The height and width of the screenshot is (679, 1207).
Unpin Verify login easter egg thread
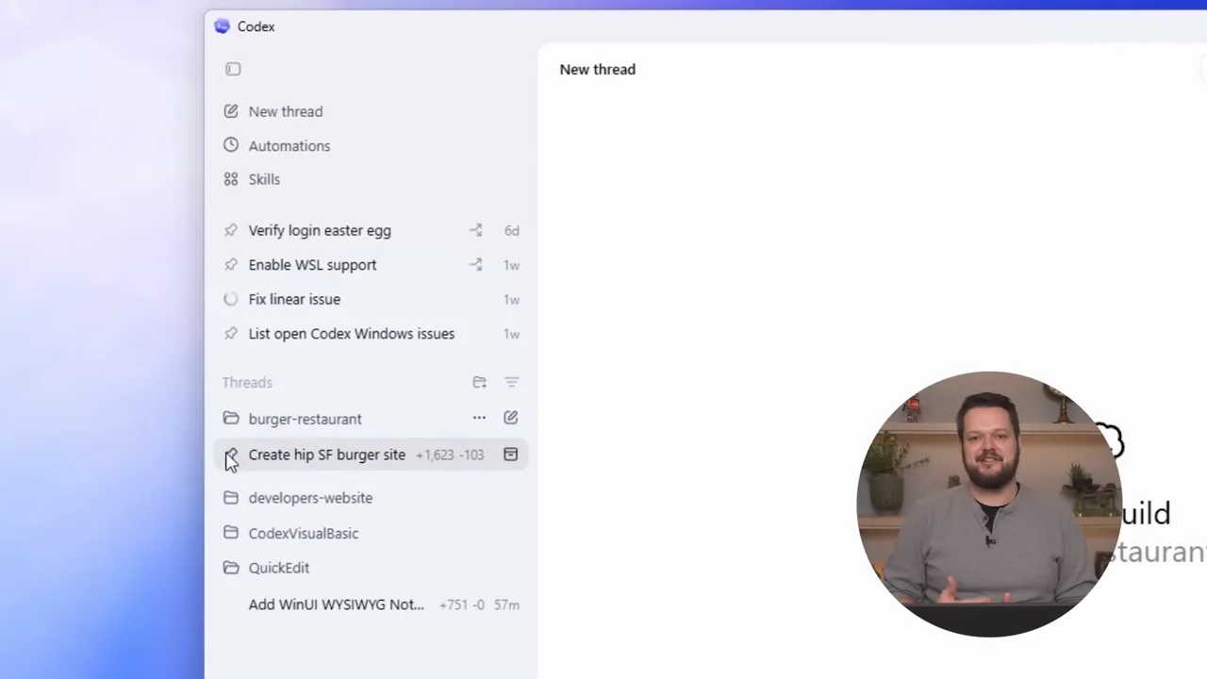pos(231,230)
